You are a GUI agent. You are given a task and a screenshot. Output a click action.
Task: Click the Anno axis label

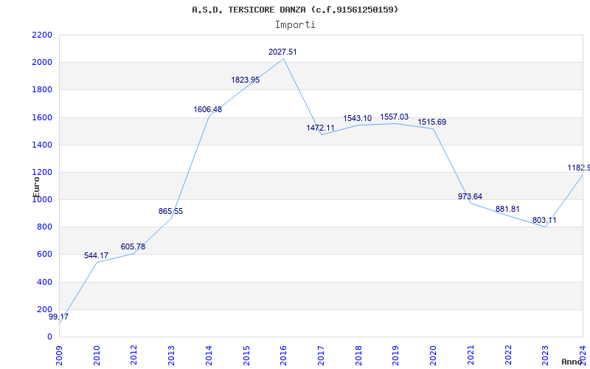(x=572, y=362)
